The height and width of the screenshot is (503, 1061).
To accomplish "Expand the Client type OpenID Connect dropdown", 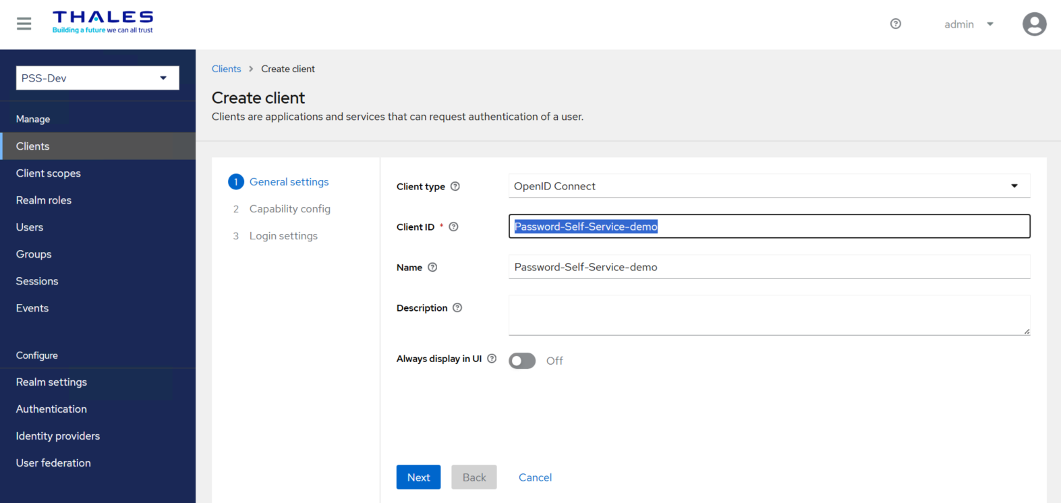I will (x=768, y=186).
